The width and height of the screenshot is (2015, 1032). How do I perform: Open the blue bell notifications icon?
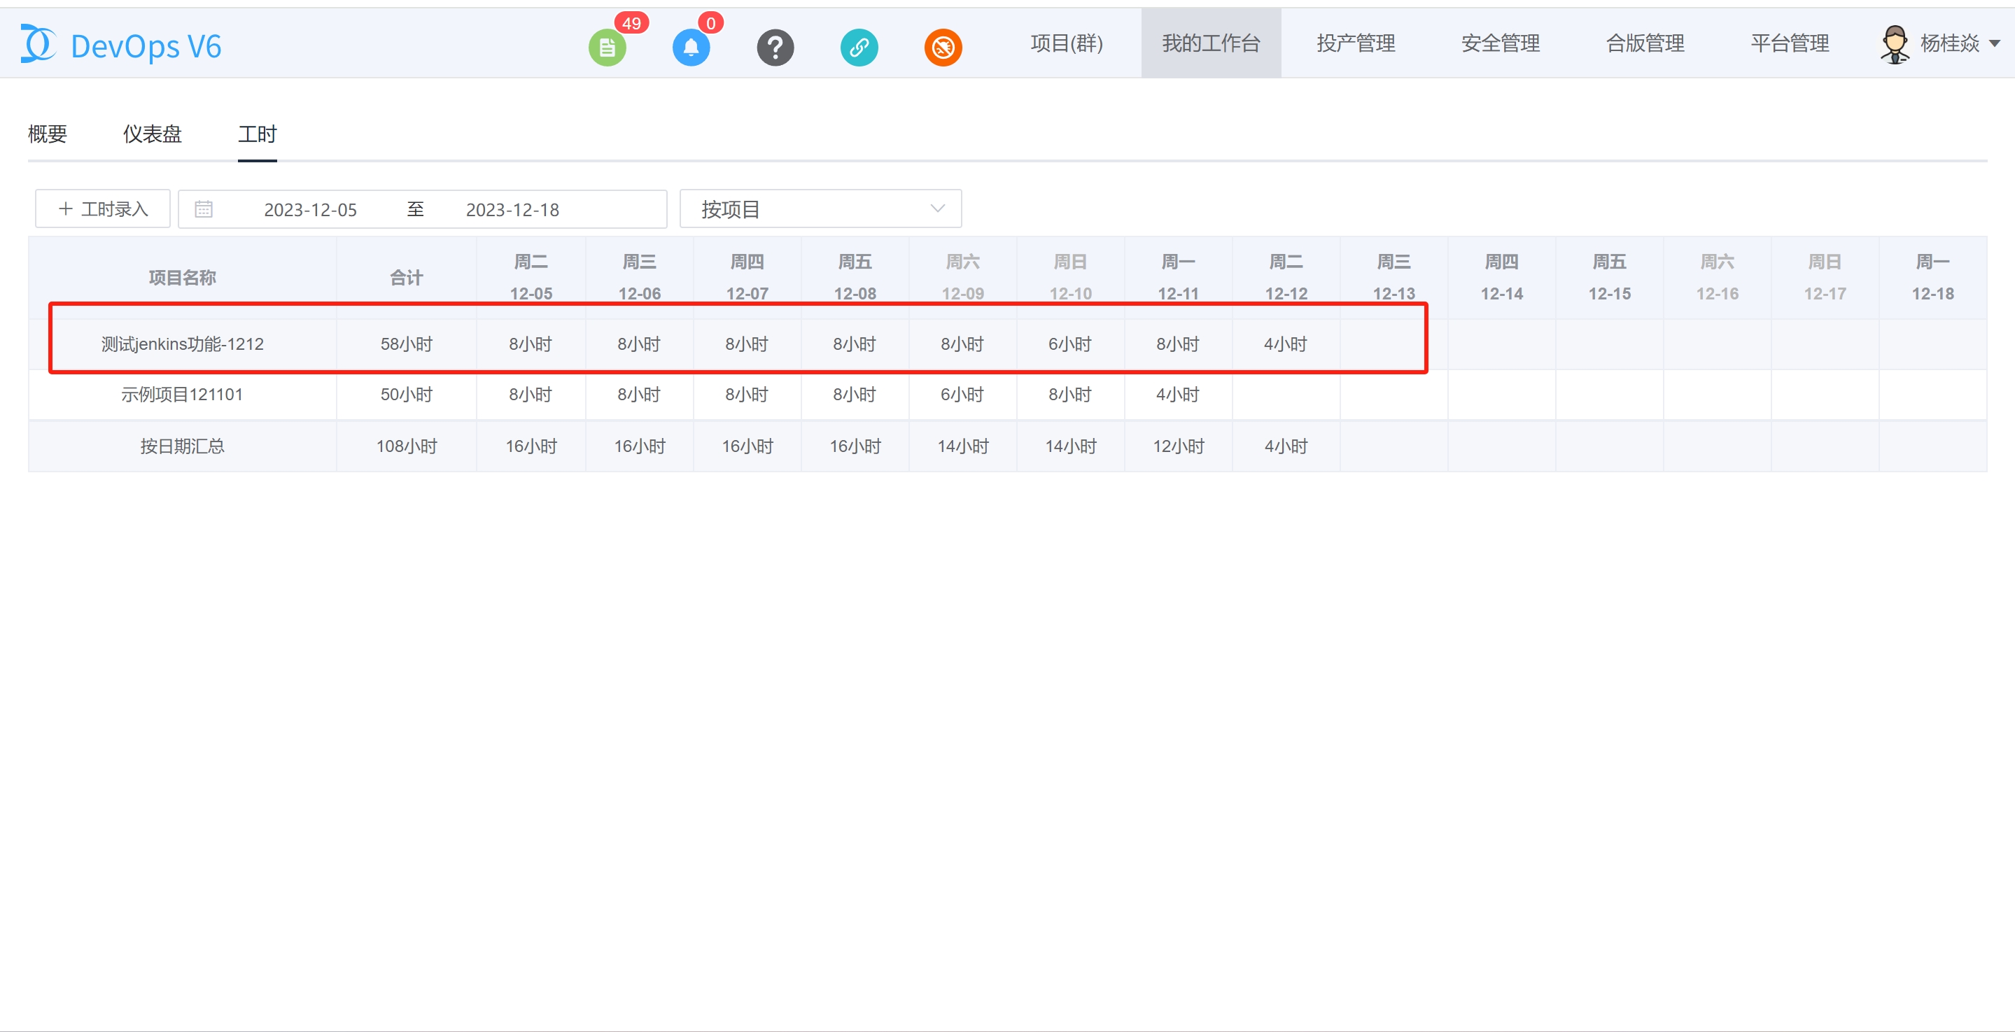691,48
